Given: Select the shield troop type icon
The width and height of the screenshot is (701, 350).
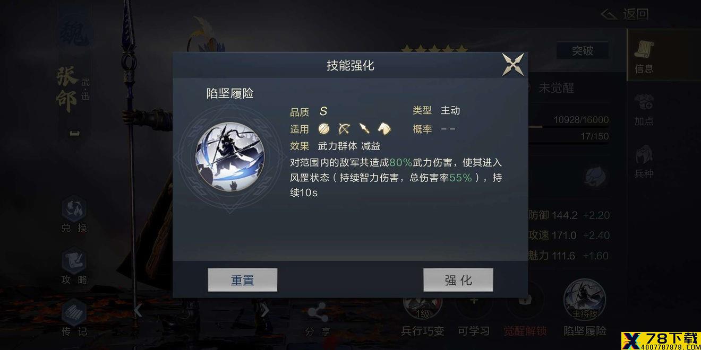Looking at the screenshot, I should pyautogui.click(x=324, y=128).
